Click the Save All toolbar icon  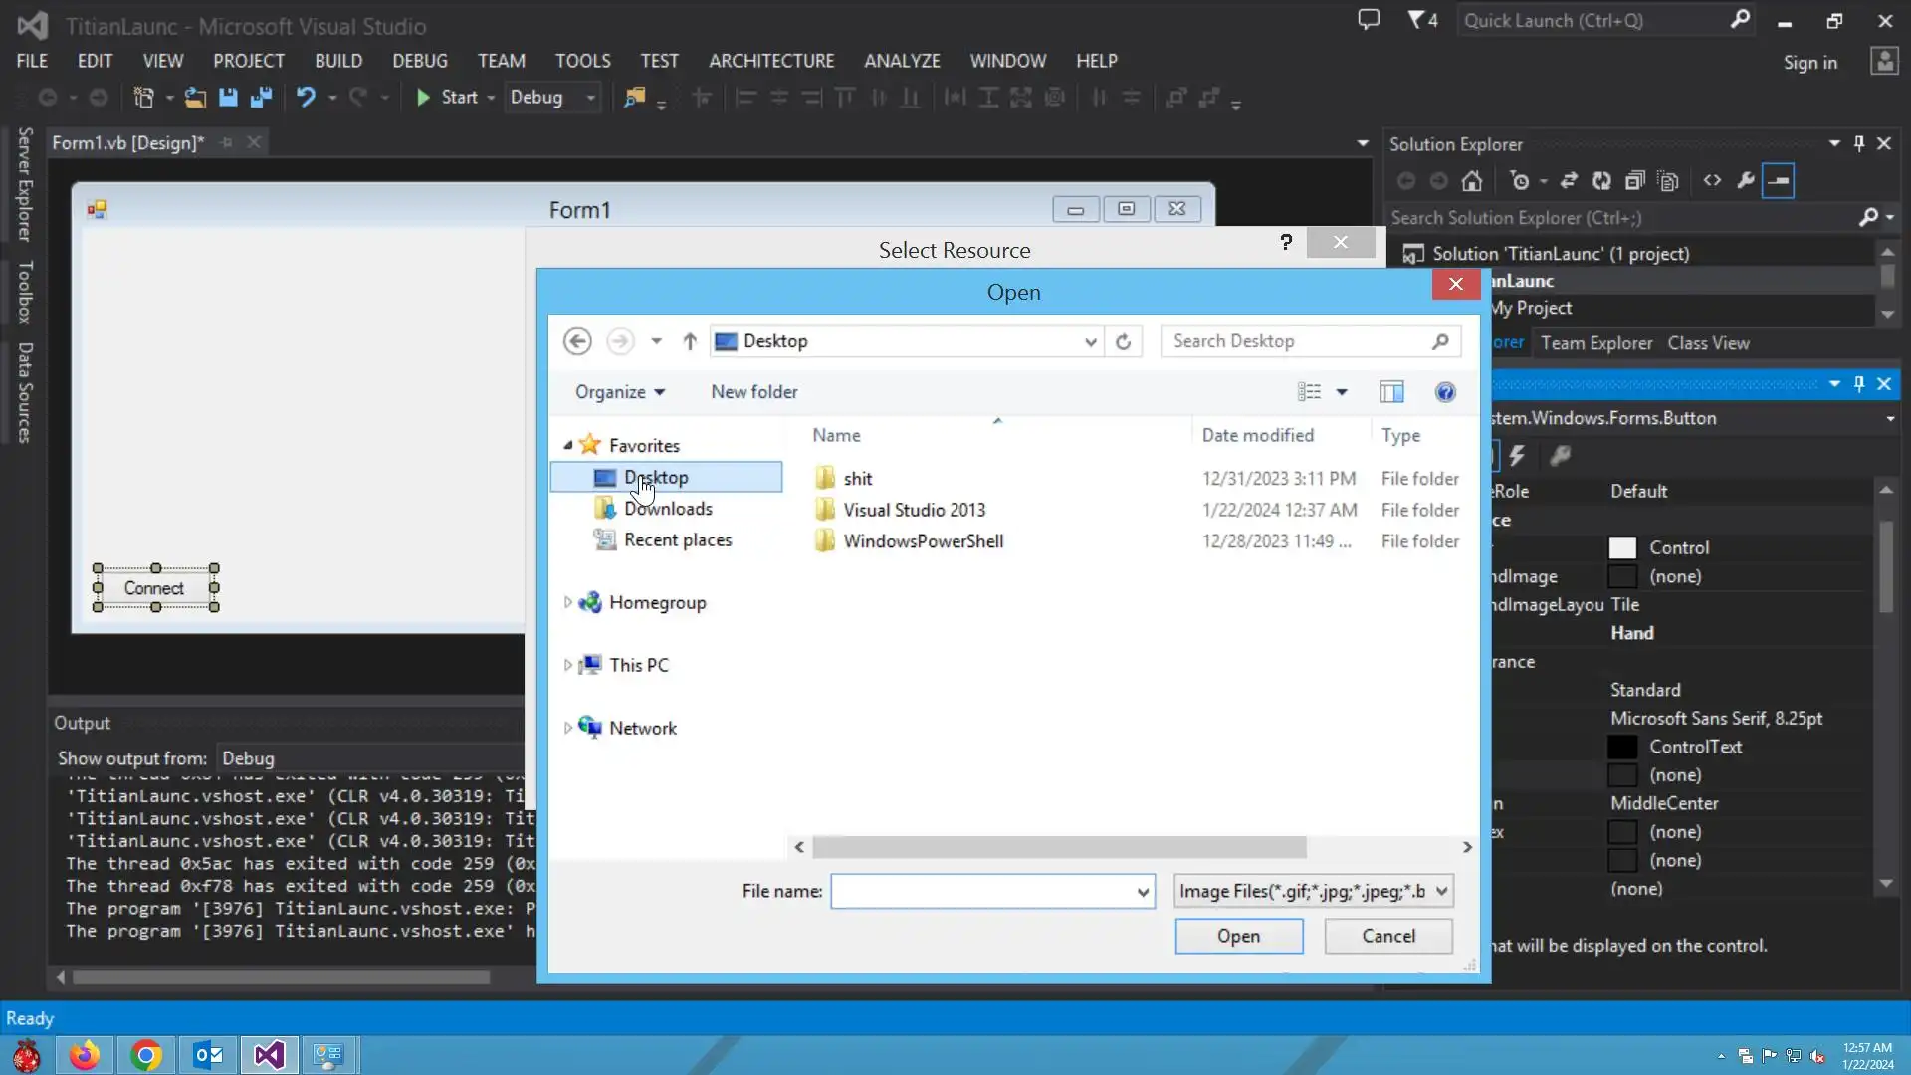262,98
